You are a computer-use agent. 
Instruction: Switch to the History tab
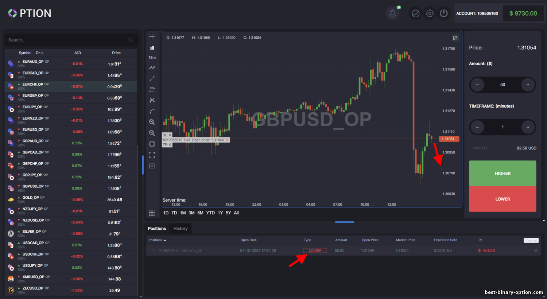181,229
